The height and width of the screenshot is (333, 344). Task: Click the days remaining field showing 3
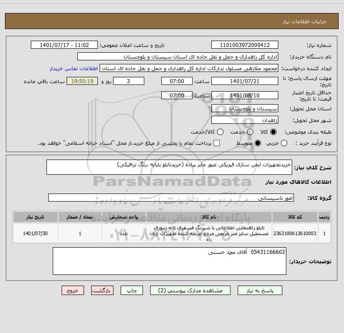click(x=129, y=81)
